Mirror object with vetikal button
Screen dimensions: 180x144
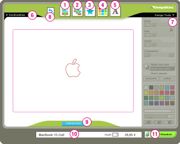tap(167, 79)
